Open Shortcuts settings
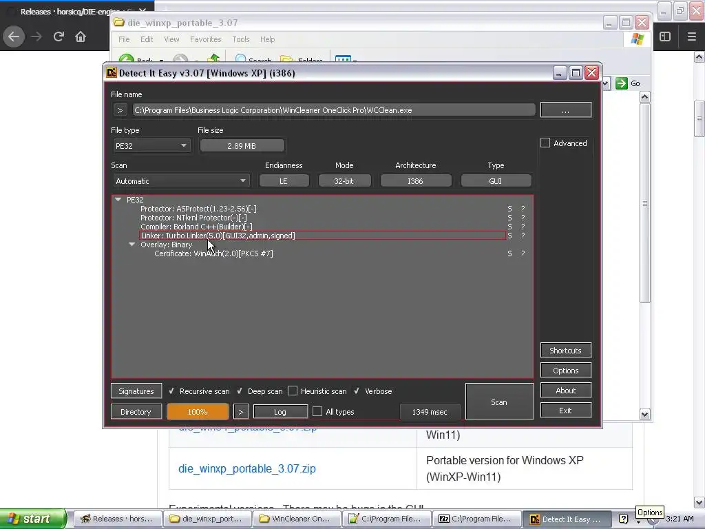Screen dimensions: 705x529 [566, 351]
